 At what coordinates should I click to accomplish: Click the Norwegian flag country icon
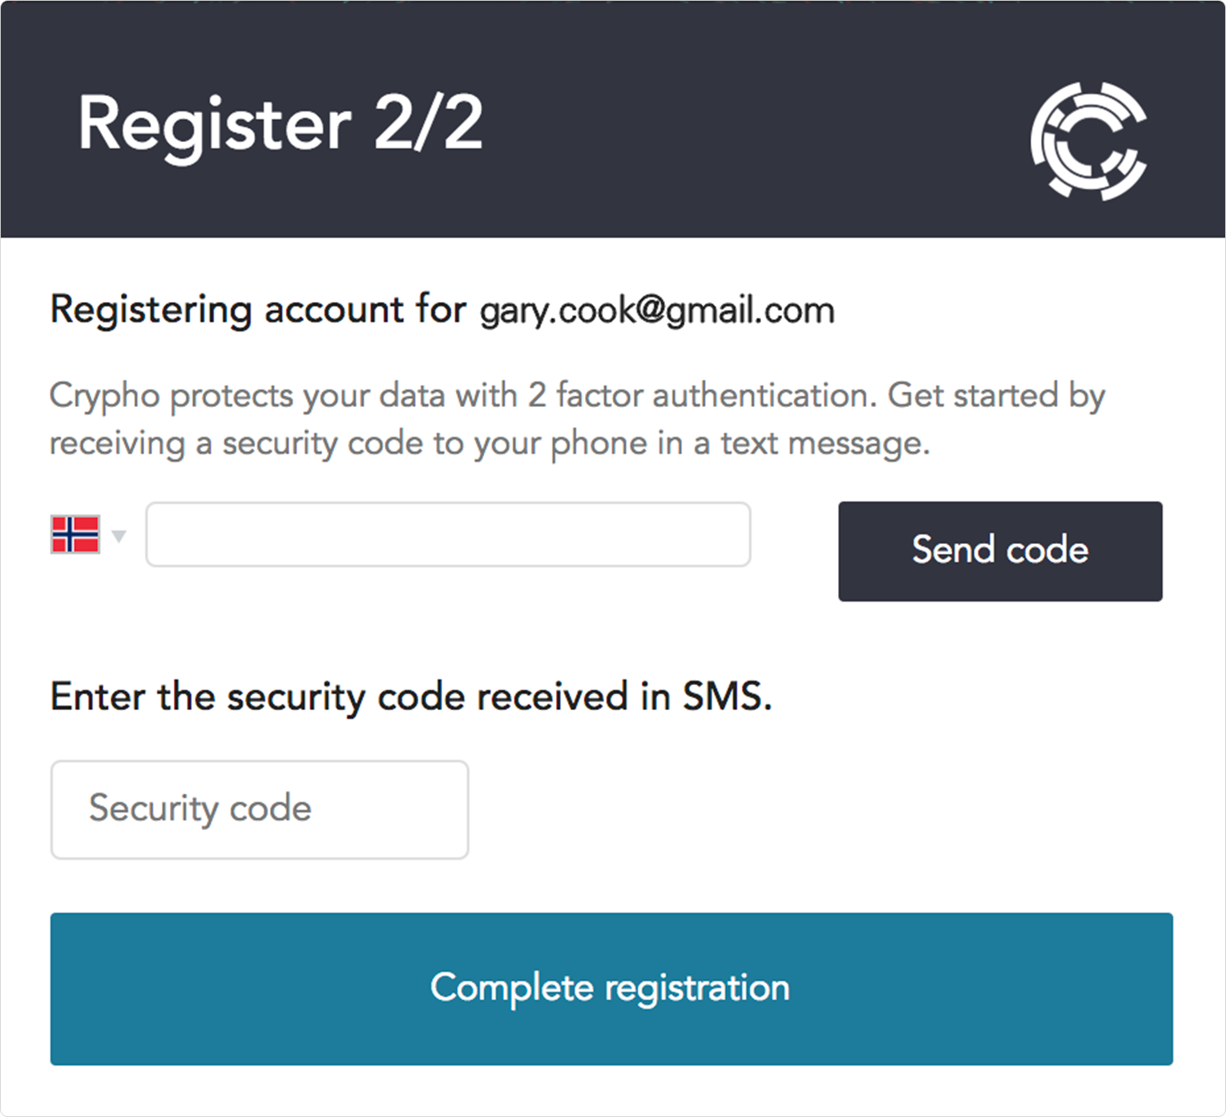(75, 534)
